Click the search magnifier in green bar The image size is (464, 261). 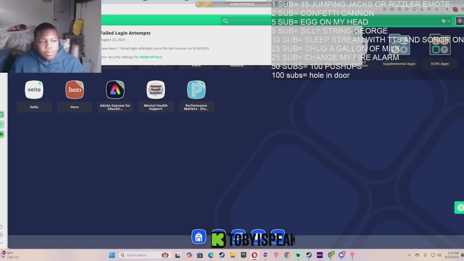pyautogui.click(x=225, y=21)
